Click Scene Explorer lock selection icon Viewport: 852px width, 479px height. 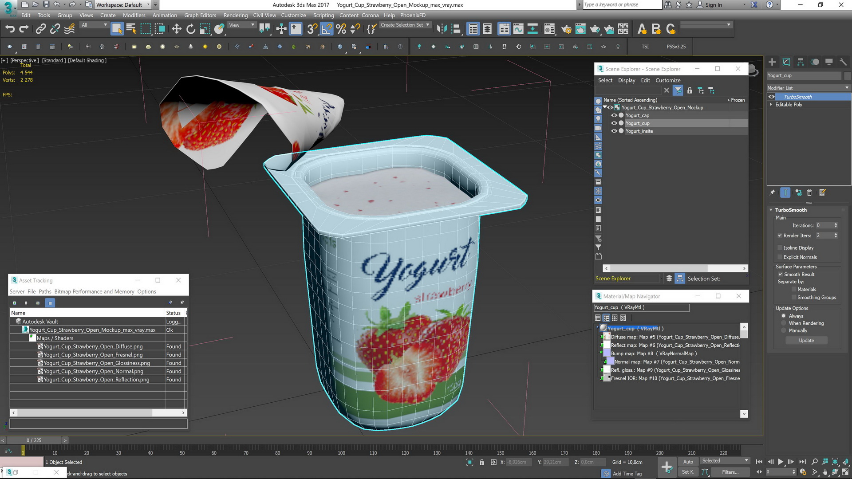click(x=690, y=90)
